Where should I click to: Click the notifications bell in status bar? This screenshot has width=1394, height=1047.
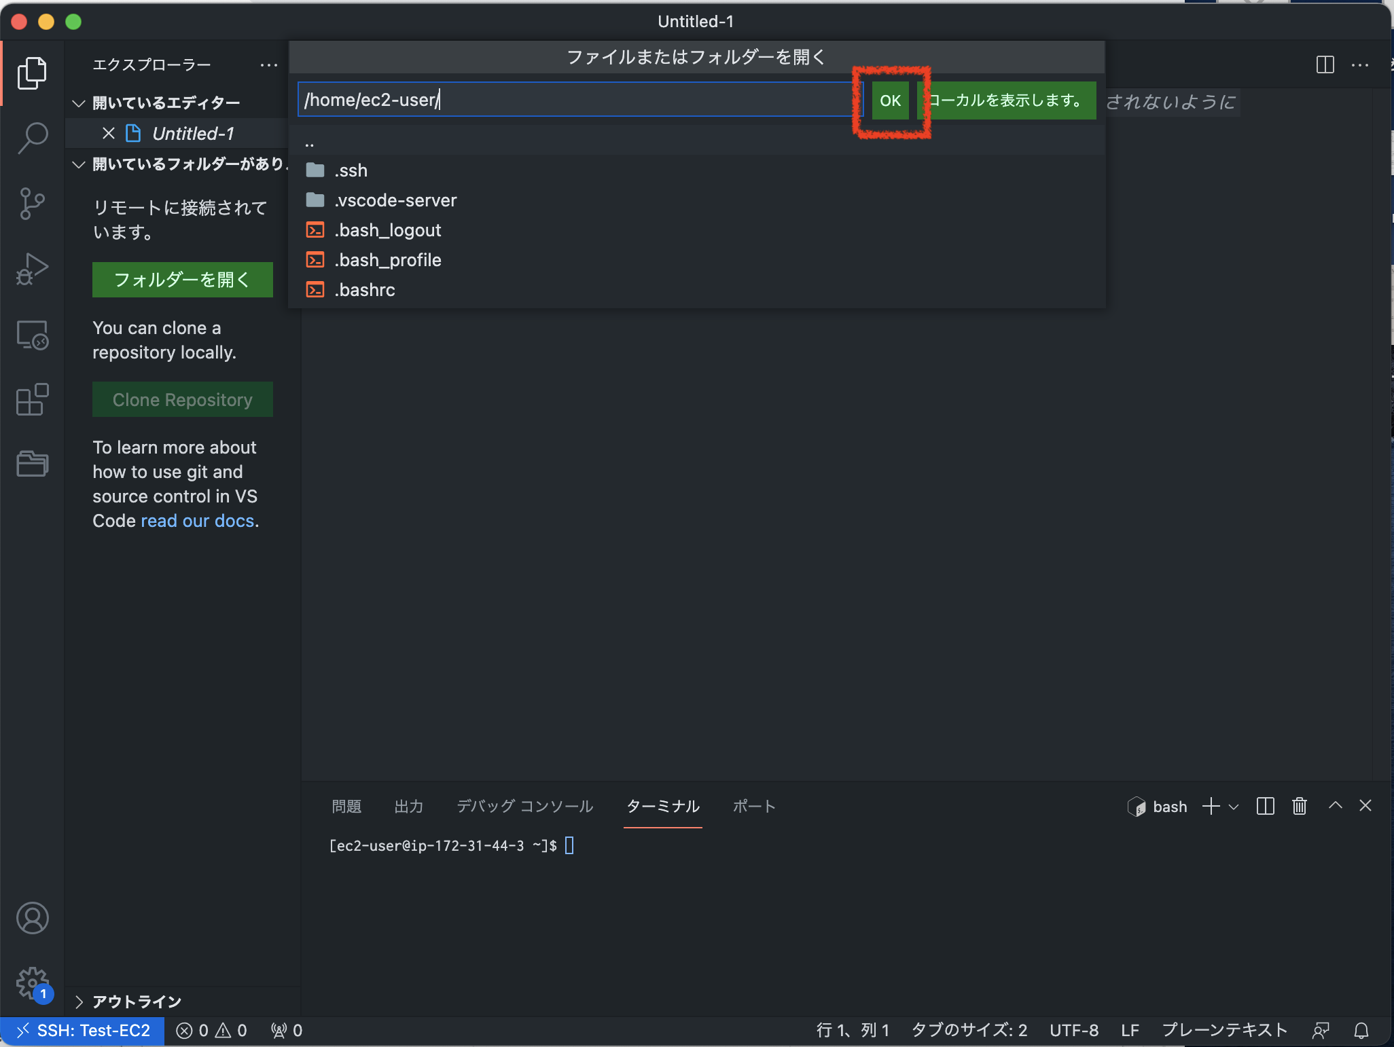pyautogui.click(x=1361, y=1031)
